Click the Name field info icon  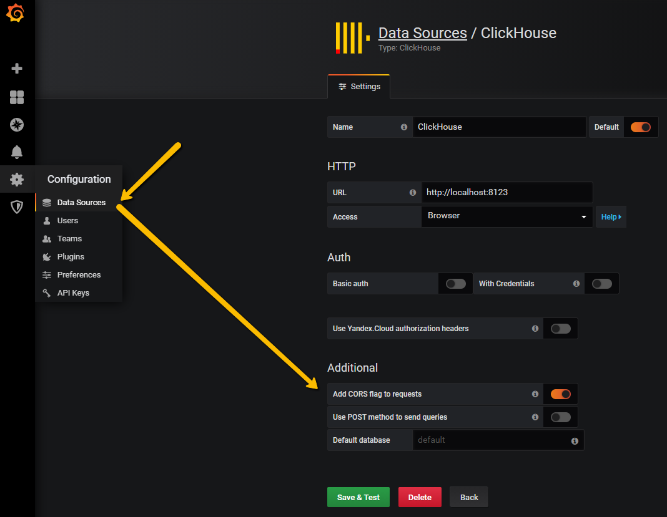[403, 127]
